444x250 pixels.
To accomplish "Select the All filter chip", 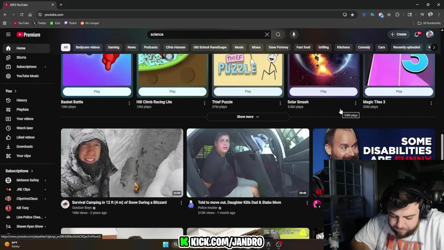I will click(x=66, y=47).
